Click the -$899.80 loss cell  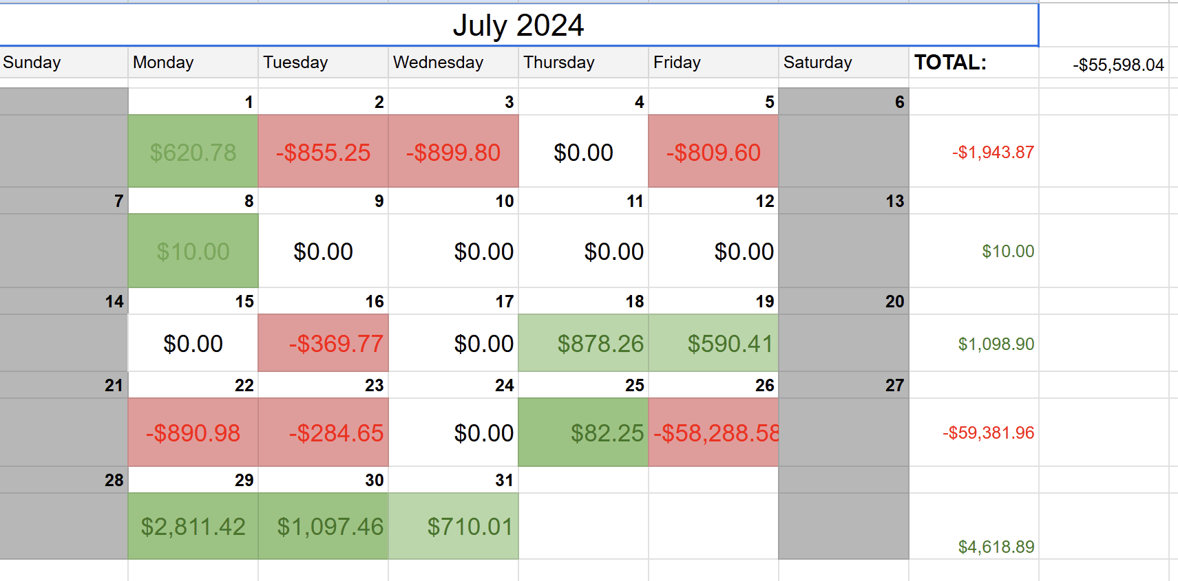453,152
